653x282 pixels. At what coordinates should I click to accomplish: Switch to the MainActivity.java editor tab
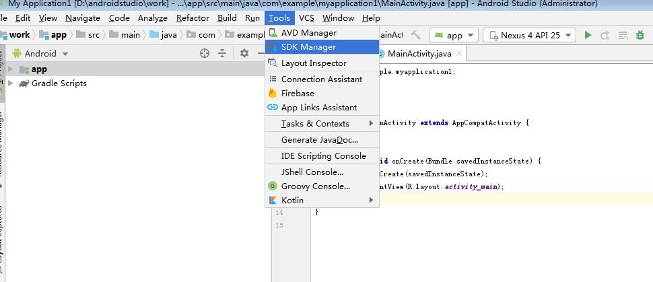click(x=419, y=54)
